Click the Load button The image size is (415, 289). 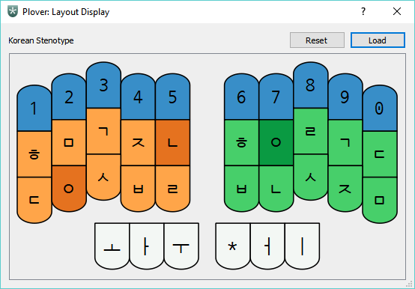[x=378, y=40]
